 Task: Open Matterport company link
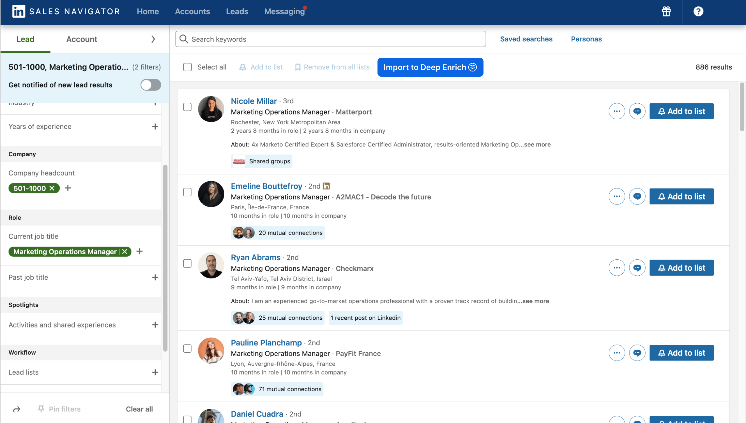coord(354,112)
